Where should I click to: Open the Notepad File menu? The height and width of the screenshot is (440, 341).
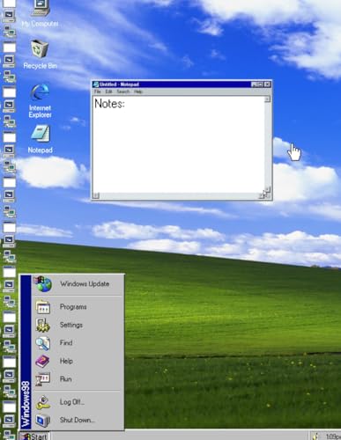coord(98,92)
